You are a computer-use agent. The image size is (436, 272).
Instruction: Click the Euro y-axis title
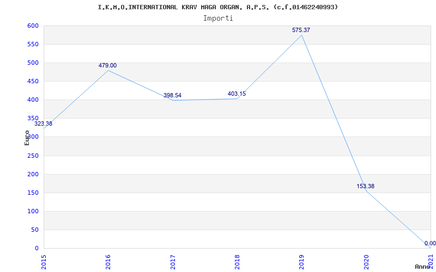click(27, 138)
